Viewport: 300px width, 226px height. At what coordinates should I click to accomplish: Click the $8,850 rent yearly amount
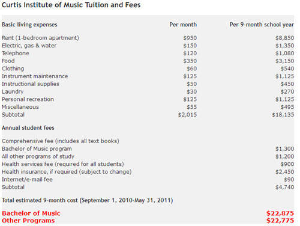284,38
